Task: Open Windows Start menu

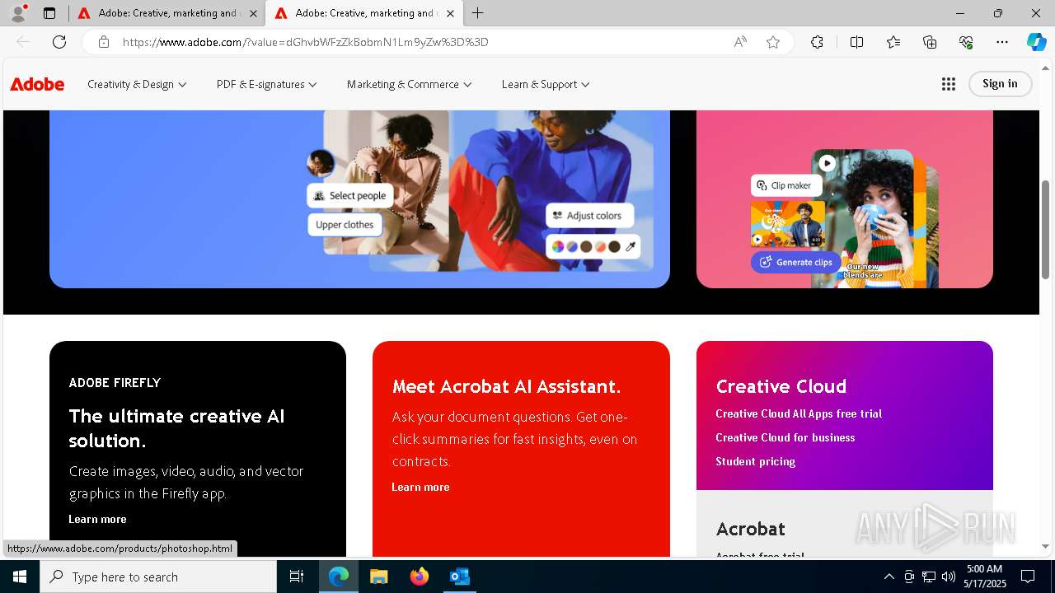Action: click(x=20, y=577)
